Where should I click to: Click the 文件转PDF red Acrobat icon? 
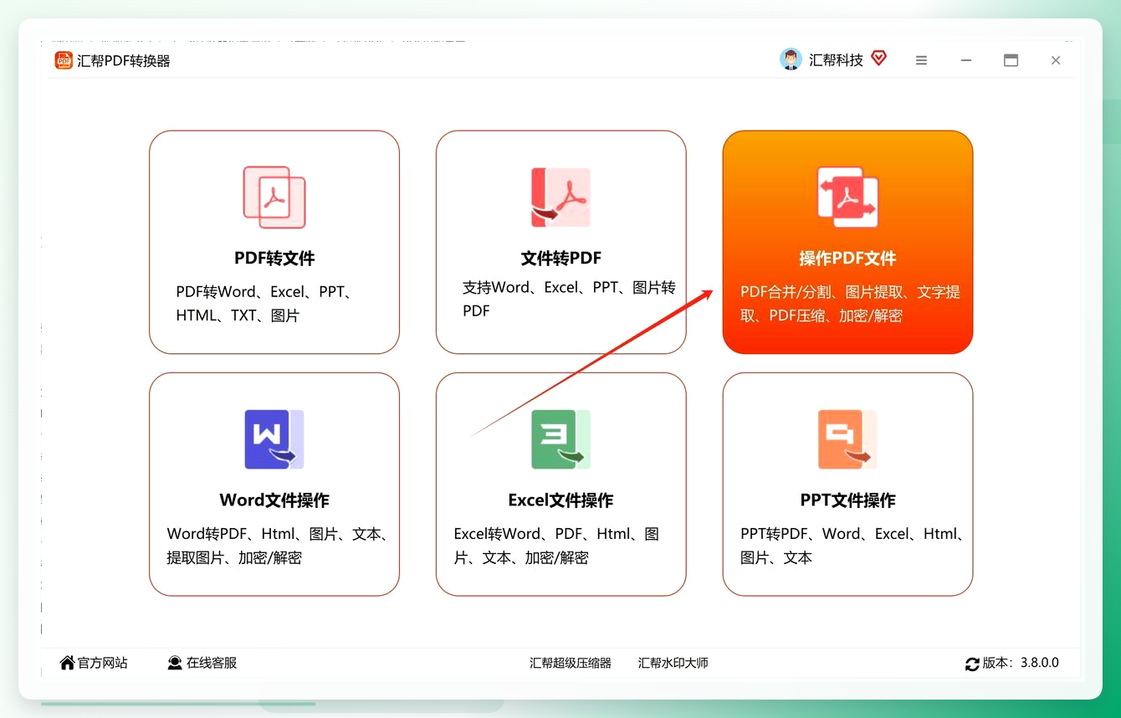[560, 197]
